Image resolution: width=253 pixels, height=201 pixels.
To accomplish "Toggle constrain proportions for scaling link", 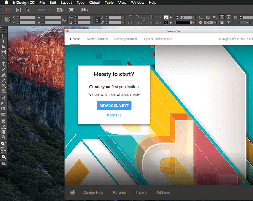I will tap(97, 20).
